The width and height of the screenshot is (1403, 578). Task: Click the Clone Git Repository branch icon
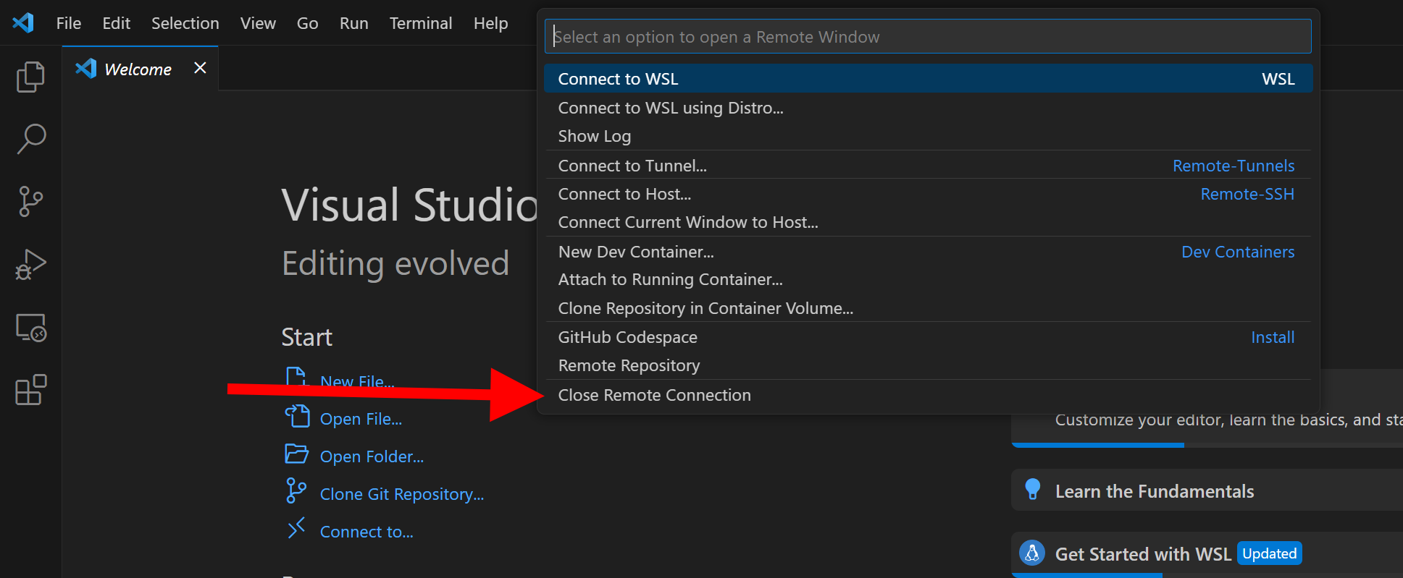coord(296,490)
